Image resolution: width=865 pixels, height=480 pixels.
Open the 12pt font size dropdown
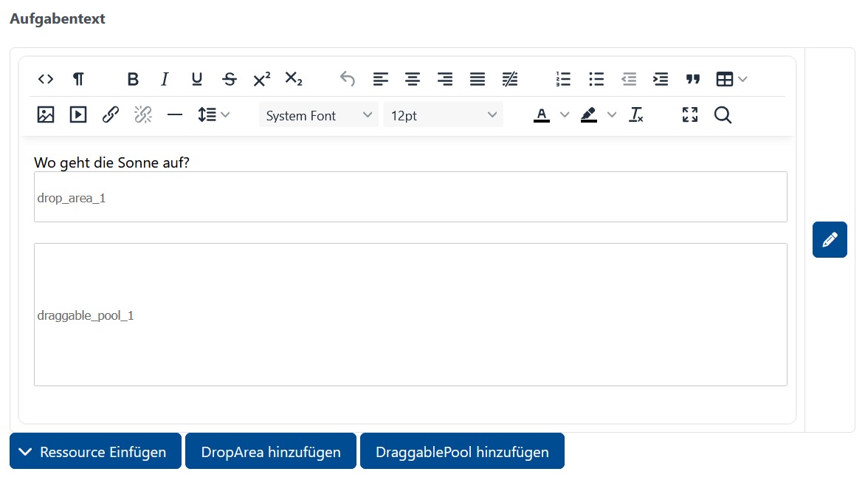(443, 115)
